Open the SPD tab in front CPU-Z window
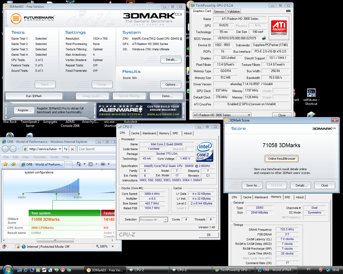This screenshot has height=274, width=343. pyautogui.click(x=175, y=133)
